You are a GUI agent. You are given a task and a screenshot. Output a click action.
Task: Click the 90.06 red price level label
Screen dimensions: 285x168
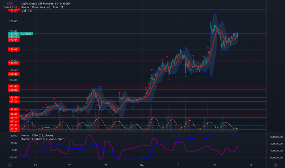click(x=14, y=114)
